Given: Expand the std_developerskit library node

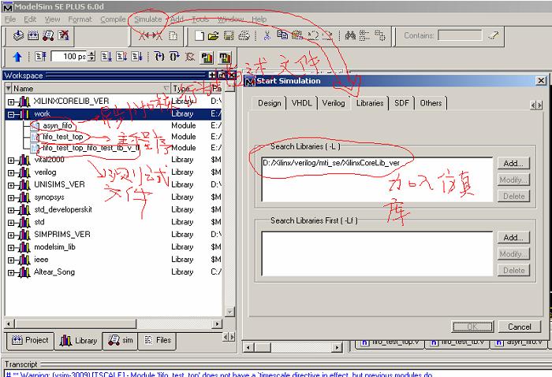Looking at the screenshot, I should pos(11,210).
